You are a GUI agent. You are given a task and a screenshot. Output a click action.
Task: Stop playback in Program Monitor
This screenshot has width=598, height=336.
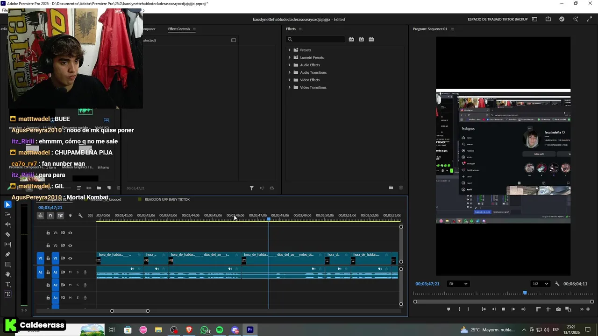click(503, 309)
